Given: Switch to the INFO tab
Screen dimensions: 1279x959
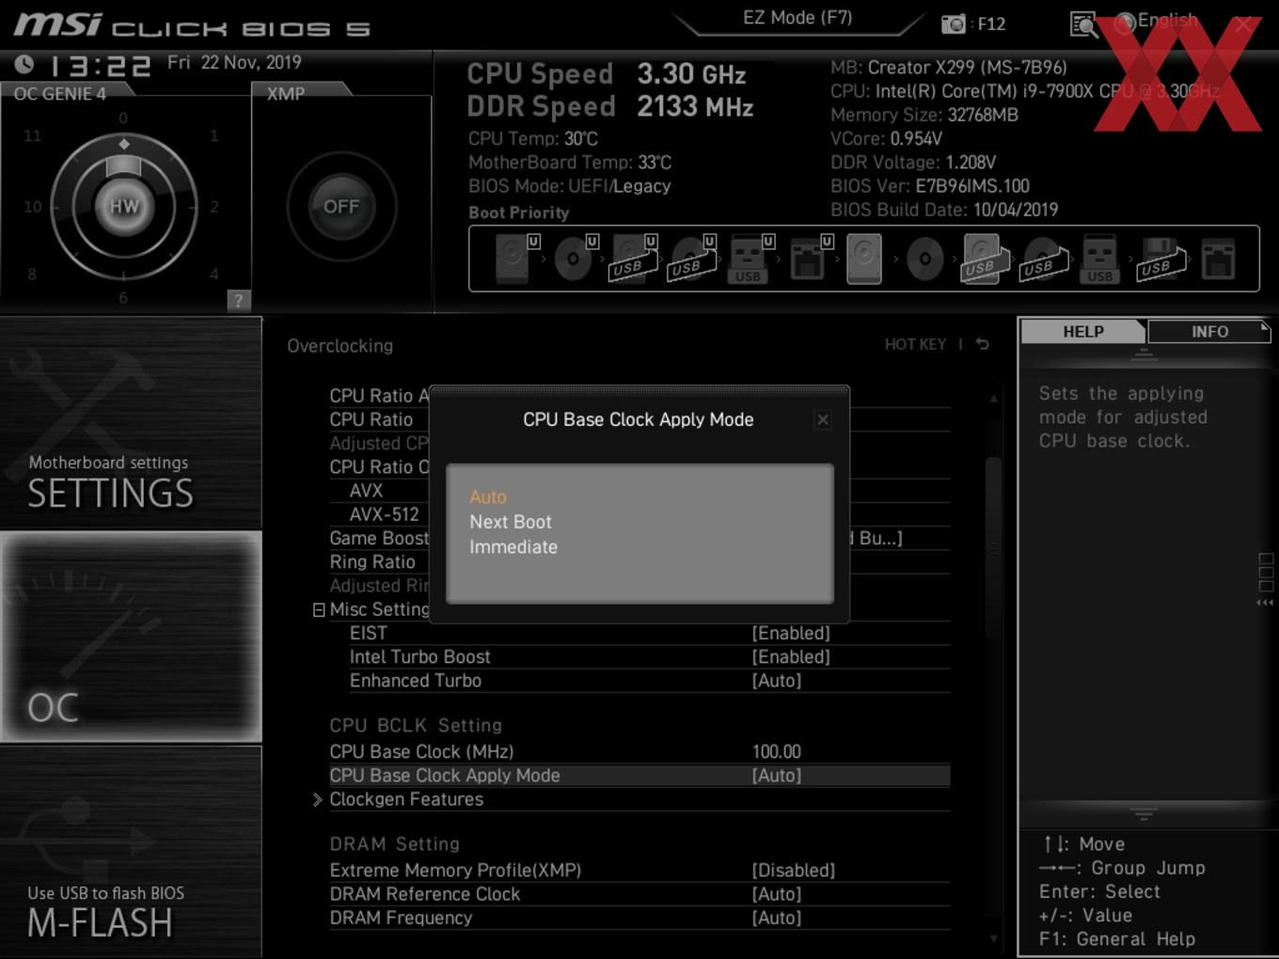Looking at the screenshot, I should coord(1209,331).
